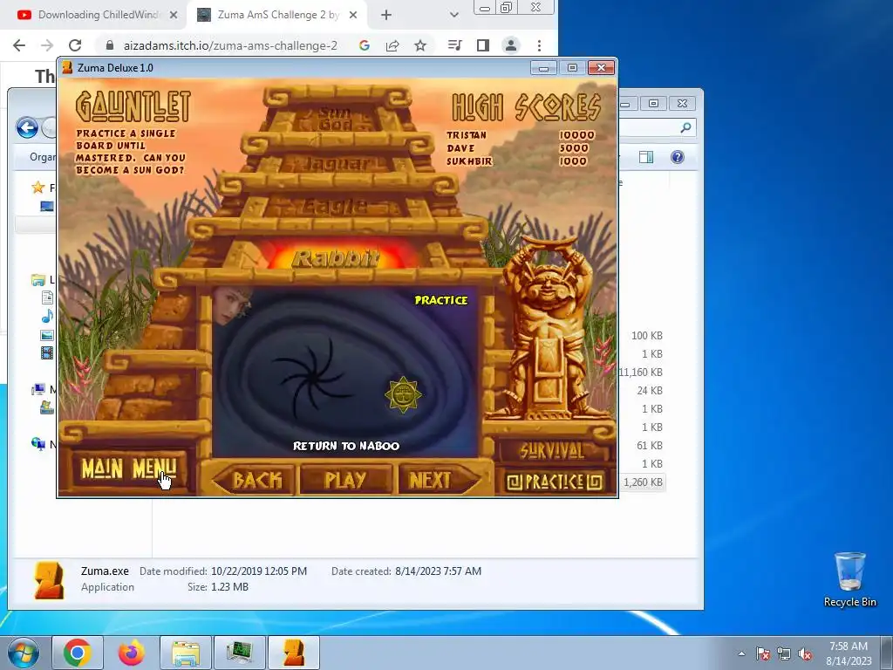Click network tray icon

(x=784, y=653)
